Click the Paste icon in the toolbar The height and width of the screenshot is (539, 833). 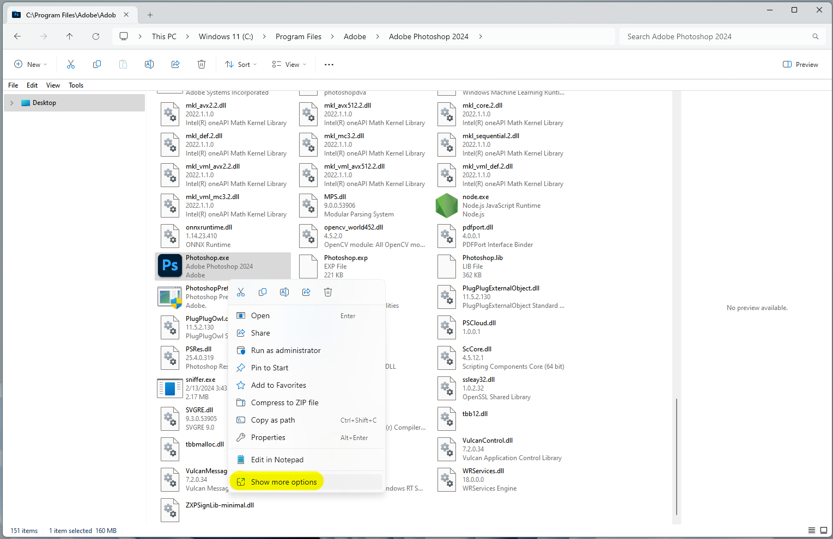(123, 64)
